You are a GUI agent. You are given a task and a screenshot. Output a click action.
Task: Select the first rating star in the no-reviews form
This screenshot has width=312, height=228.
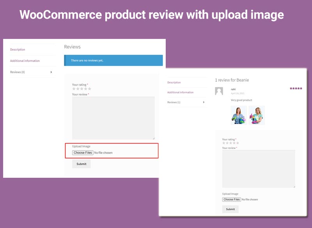pyautogui.click(x=74, y=89)
